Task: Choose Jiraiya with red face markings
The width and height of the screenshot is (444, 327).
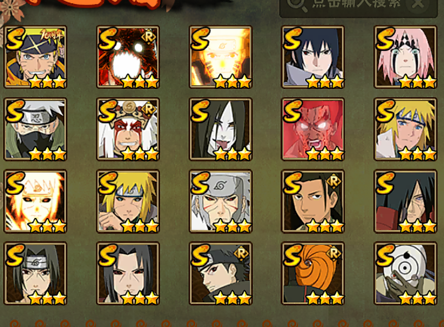Action: tap(128, 129)
